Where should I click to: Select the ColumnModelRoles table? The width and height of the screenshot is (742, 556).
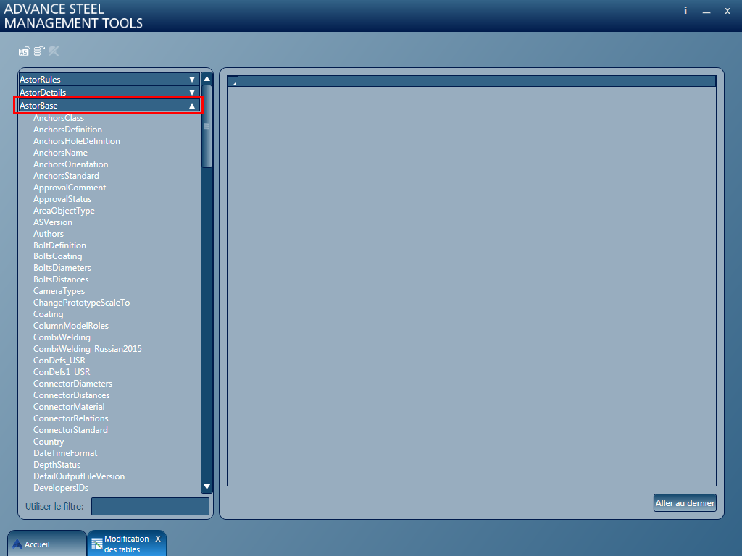pos(71,326)
